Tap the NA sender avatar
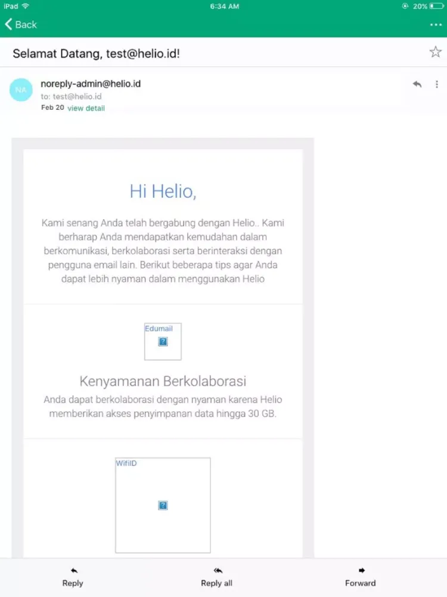 tap(21, 90)
